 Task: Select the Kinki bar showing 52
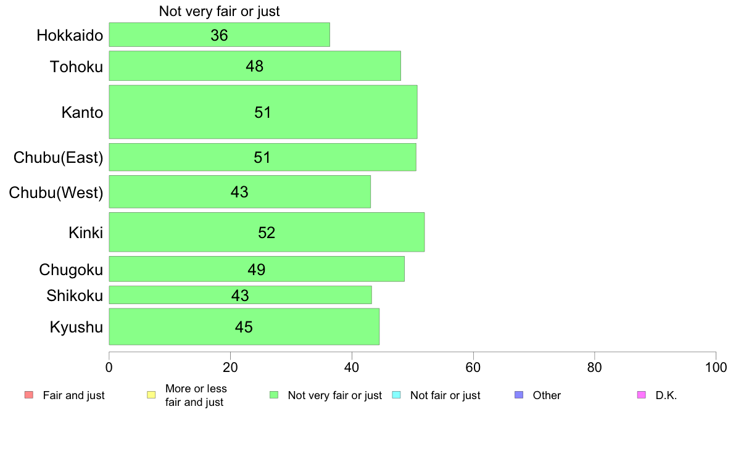267,232
